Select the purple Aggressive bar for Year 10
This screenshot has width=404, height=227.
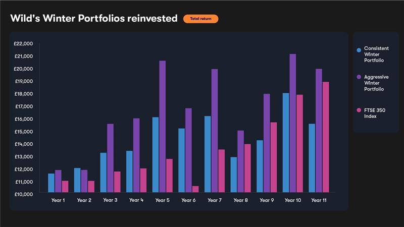click(293, 123)
